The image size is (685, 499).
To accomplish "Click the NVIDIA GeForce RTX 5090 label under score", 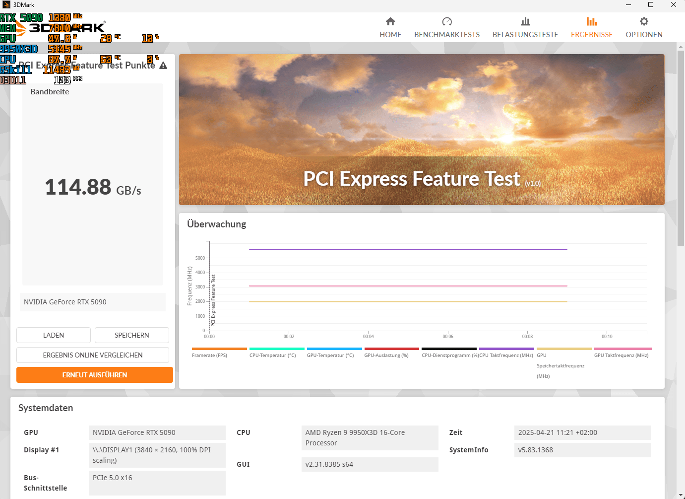I will point(93,302).
